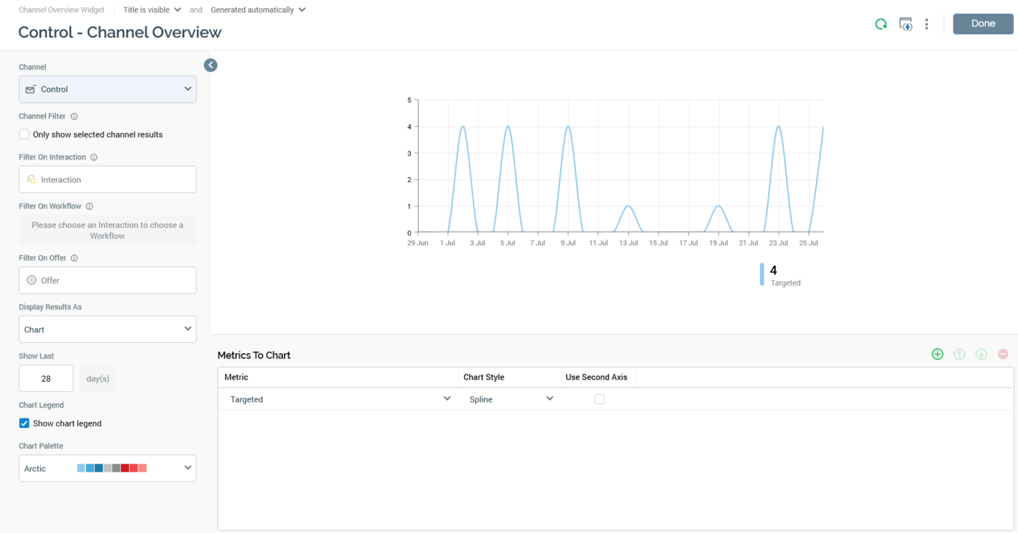
Task: Open the Arctic chart palette selector
Action: [x=108, y=468]
